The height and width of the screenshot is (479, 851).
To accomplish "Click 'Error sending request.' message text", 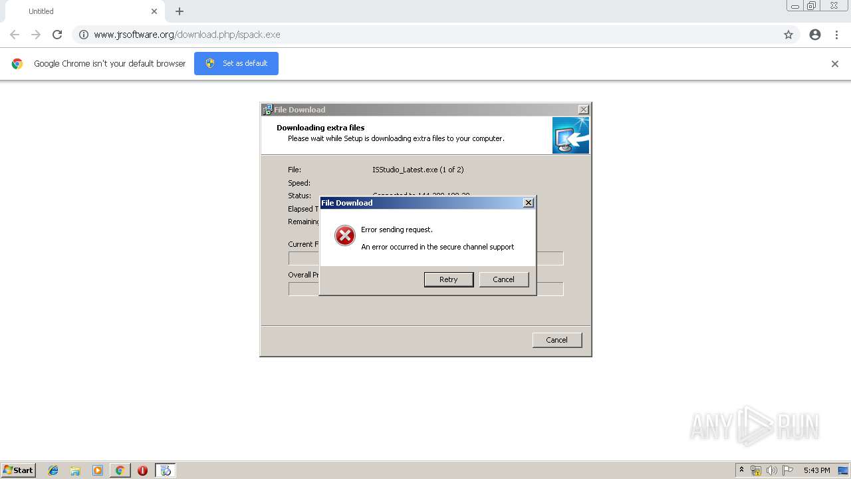I will coord(397,230).
